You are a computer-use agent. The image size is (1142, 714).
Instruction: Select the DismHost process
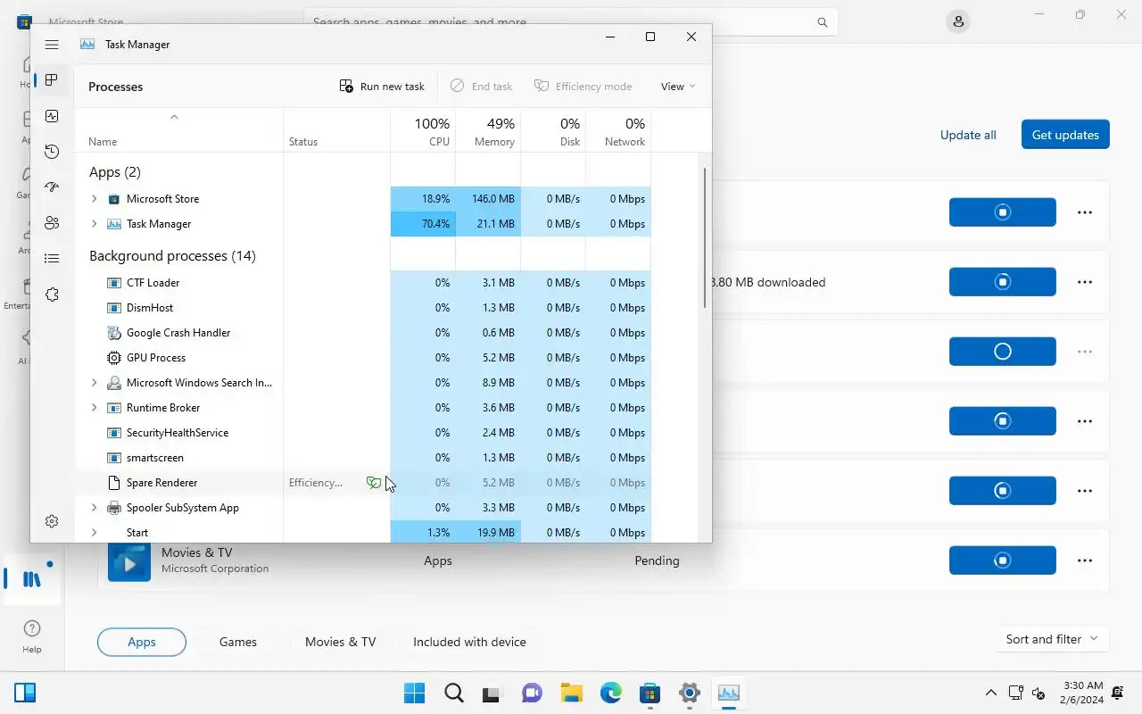pyautogui.click(x=363, y=308)
